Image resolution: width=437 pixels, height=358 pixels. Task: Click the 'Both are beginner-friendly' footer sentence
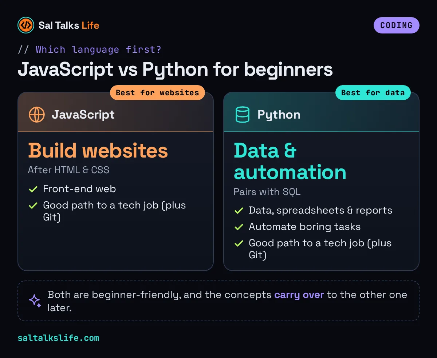(227, 301)
